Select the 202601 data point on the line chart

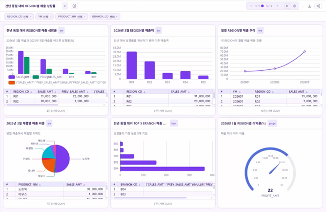coord(245,71)
